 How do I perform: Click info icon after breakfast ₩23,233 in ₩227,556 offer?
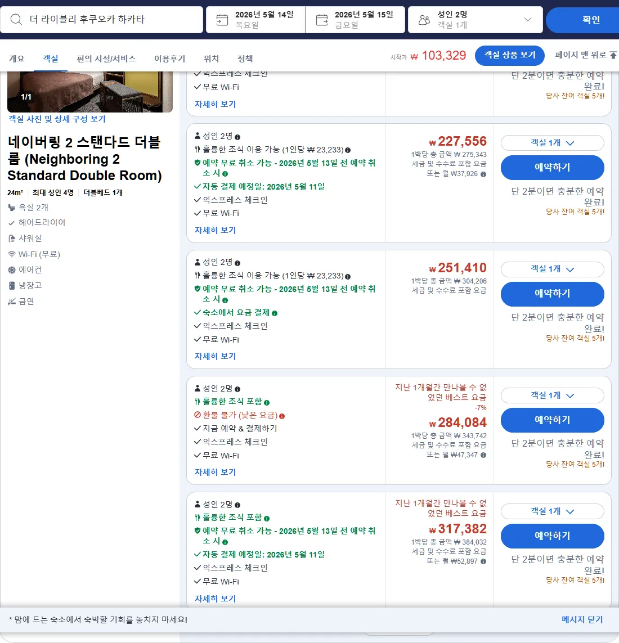click(348, 150)
